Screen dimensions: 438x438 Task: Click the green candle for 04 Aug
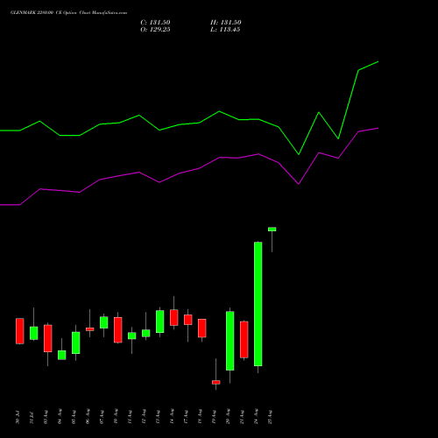[62, 355]
